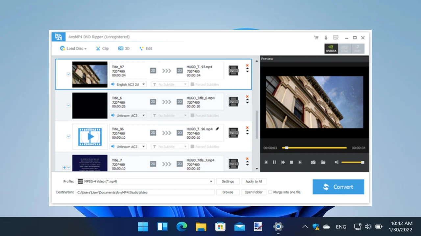Remove Title_7 with the red X
Viewport: 421px width, 236px height.
point(247,159)
